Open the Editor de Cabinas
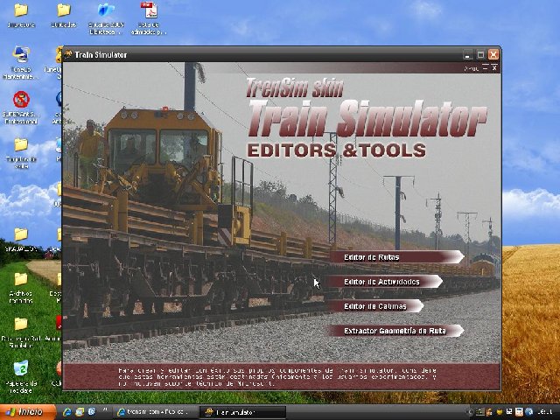560x420 pixels. [377, 306]
